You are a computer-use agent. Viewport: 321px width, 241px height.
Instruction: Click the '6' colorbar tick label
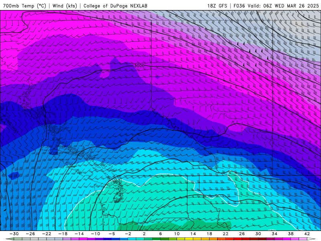160,234
